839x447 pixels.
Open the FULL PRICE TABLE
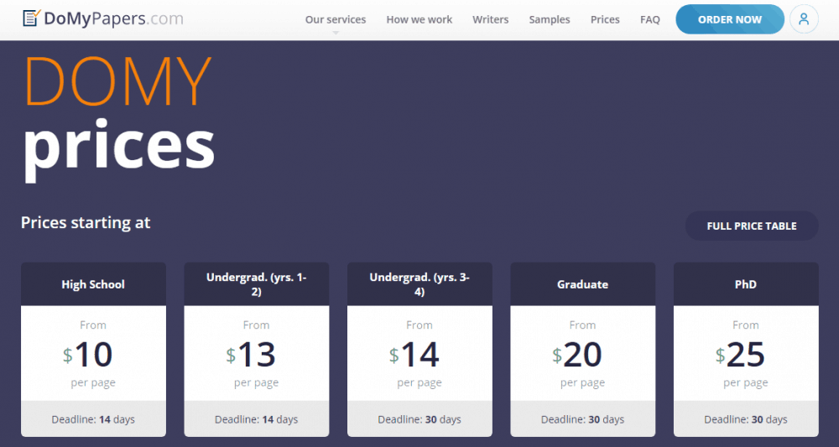(x=752, y=226)
